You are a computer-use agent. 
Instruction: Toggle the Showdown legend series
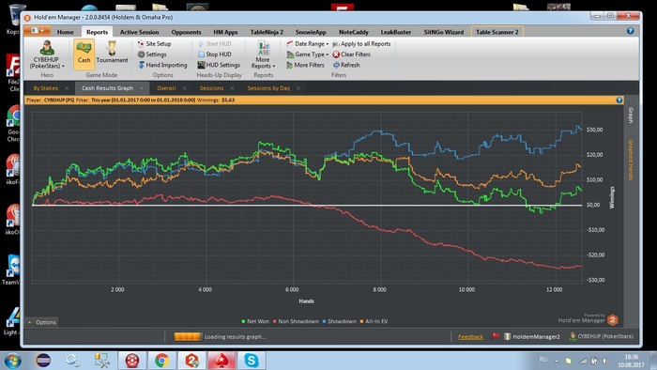coord(340,321)
